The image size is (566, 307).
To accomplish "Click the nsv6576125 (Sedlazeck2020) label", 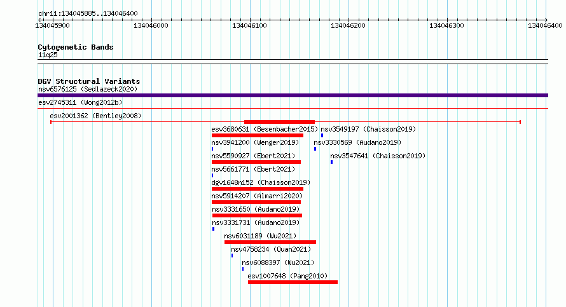I will point(88,89).
